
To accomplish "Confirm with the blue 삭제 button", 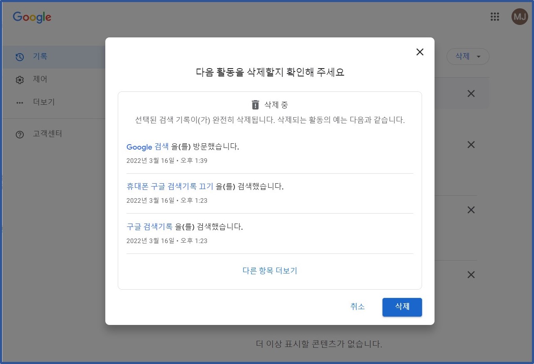I will click(x=402, y=307).
